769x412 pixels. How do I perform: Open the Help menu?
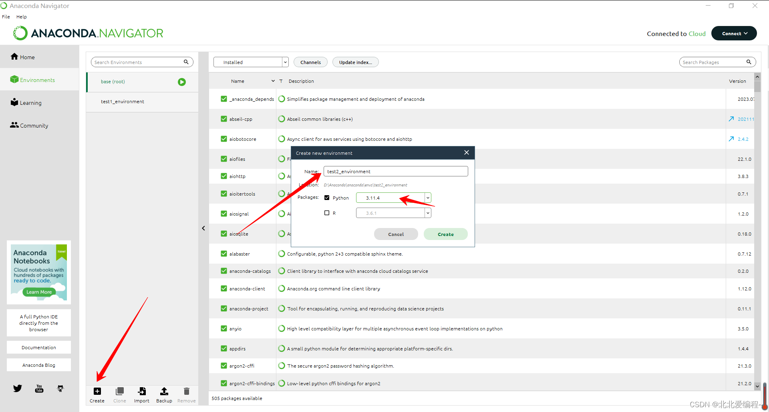click(22, 17)
